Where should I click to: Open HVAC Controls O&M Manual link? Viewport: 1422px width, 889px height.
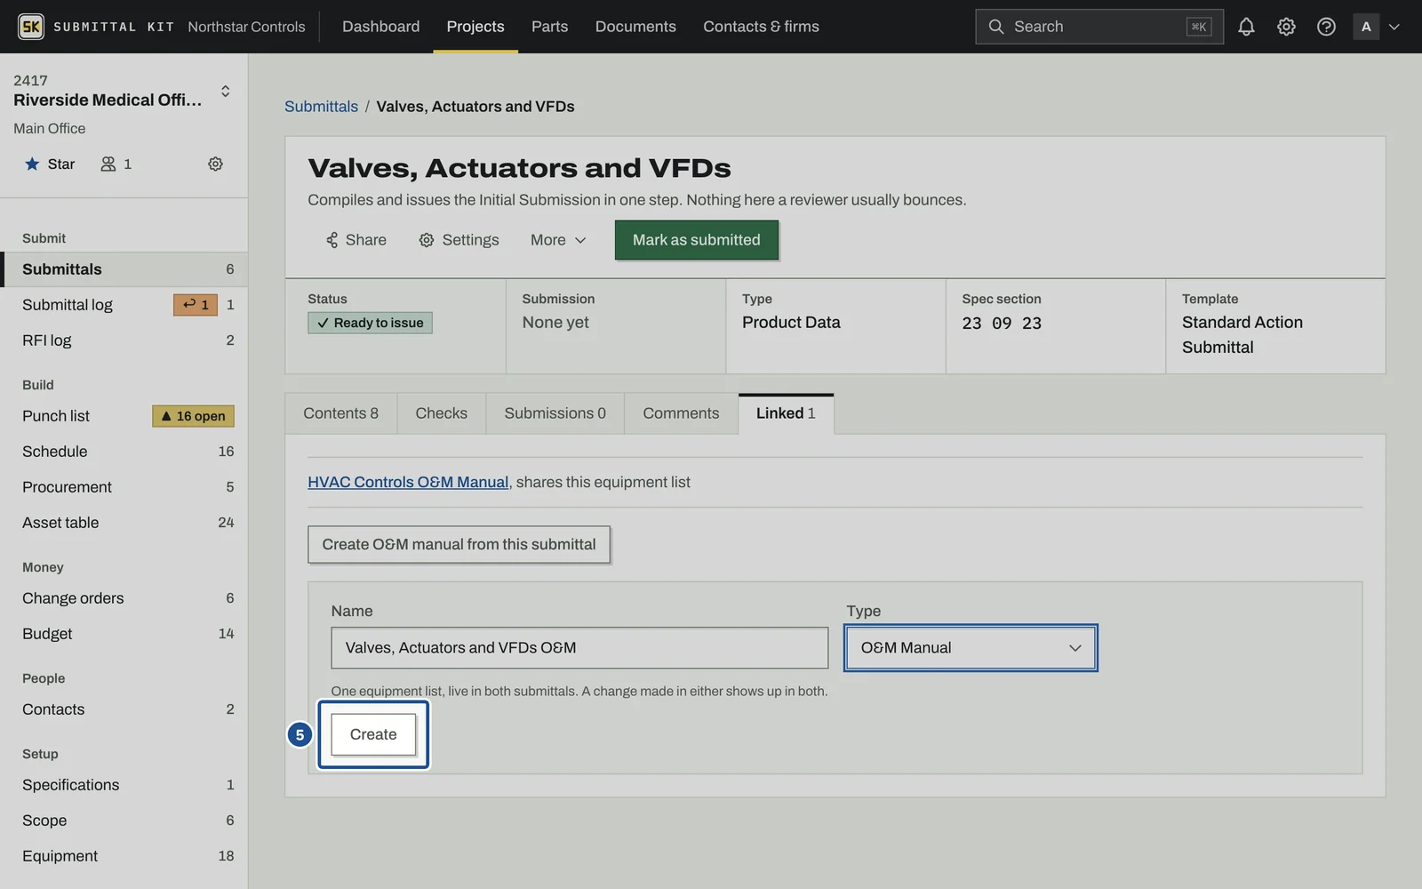tap(408, 482)
